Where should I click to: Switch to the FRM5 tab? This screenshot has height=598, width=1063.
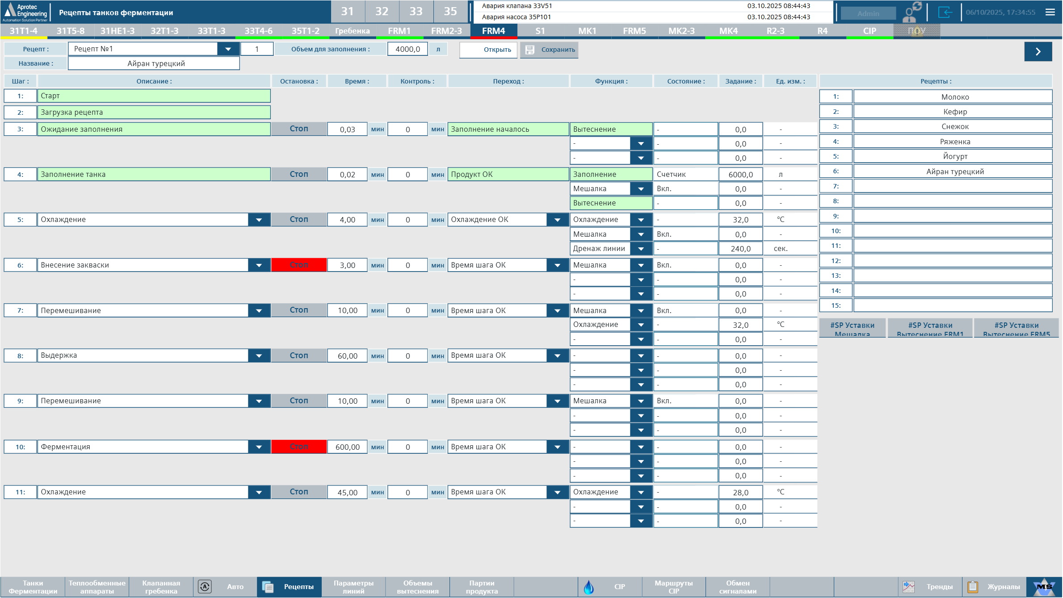634,31
